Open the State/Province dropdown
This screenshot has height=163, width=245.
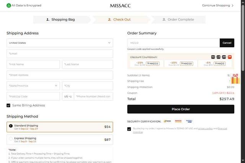pyautogui.click(x=33, y=86)
